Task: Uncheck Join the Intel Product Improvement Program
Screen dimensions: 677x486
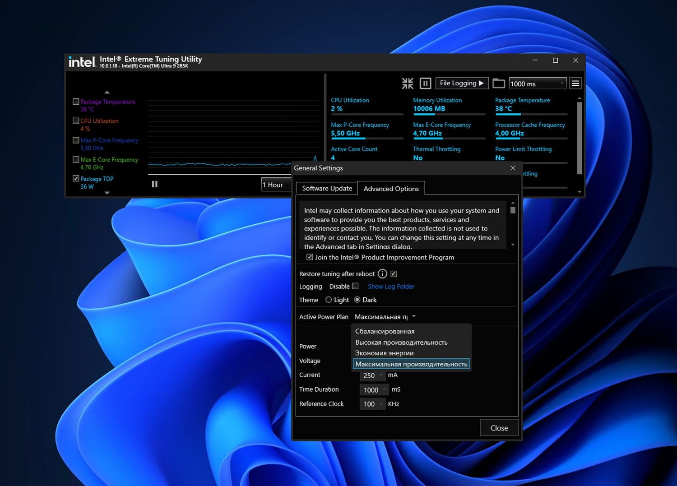Action: click(x=310, y=257)
